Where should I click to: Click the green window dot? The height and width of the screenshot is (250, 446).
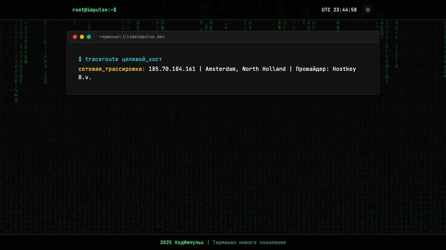click(89, 37)
